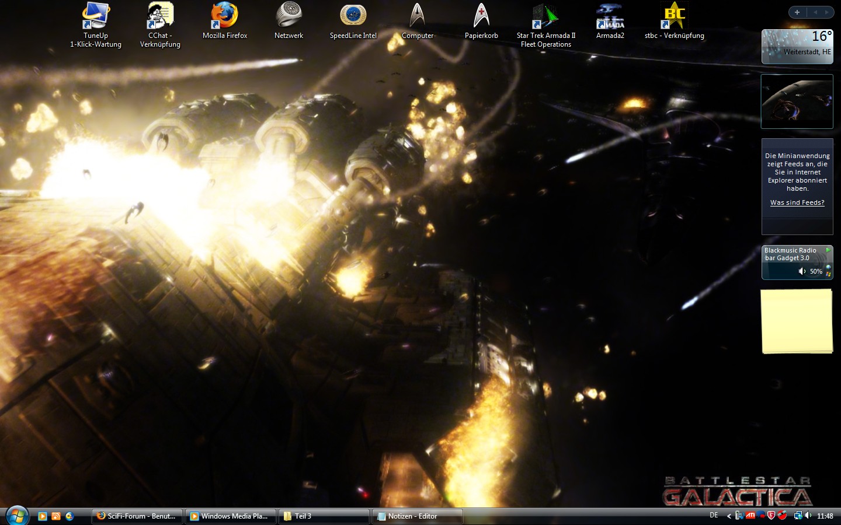
Task: Click the sidebar add gadgets plus button
Action: click(x=797, y=12)
